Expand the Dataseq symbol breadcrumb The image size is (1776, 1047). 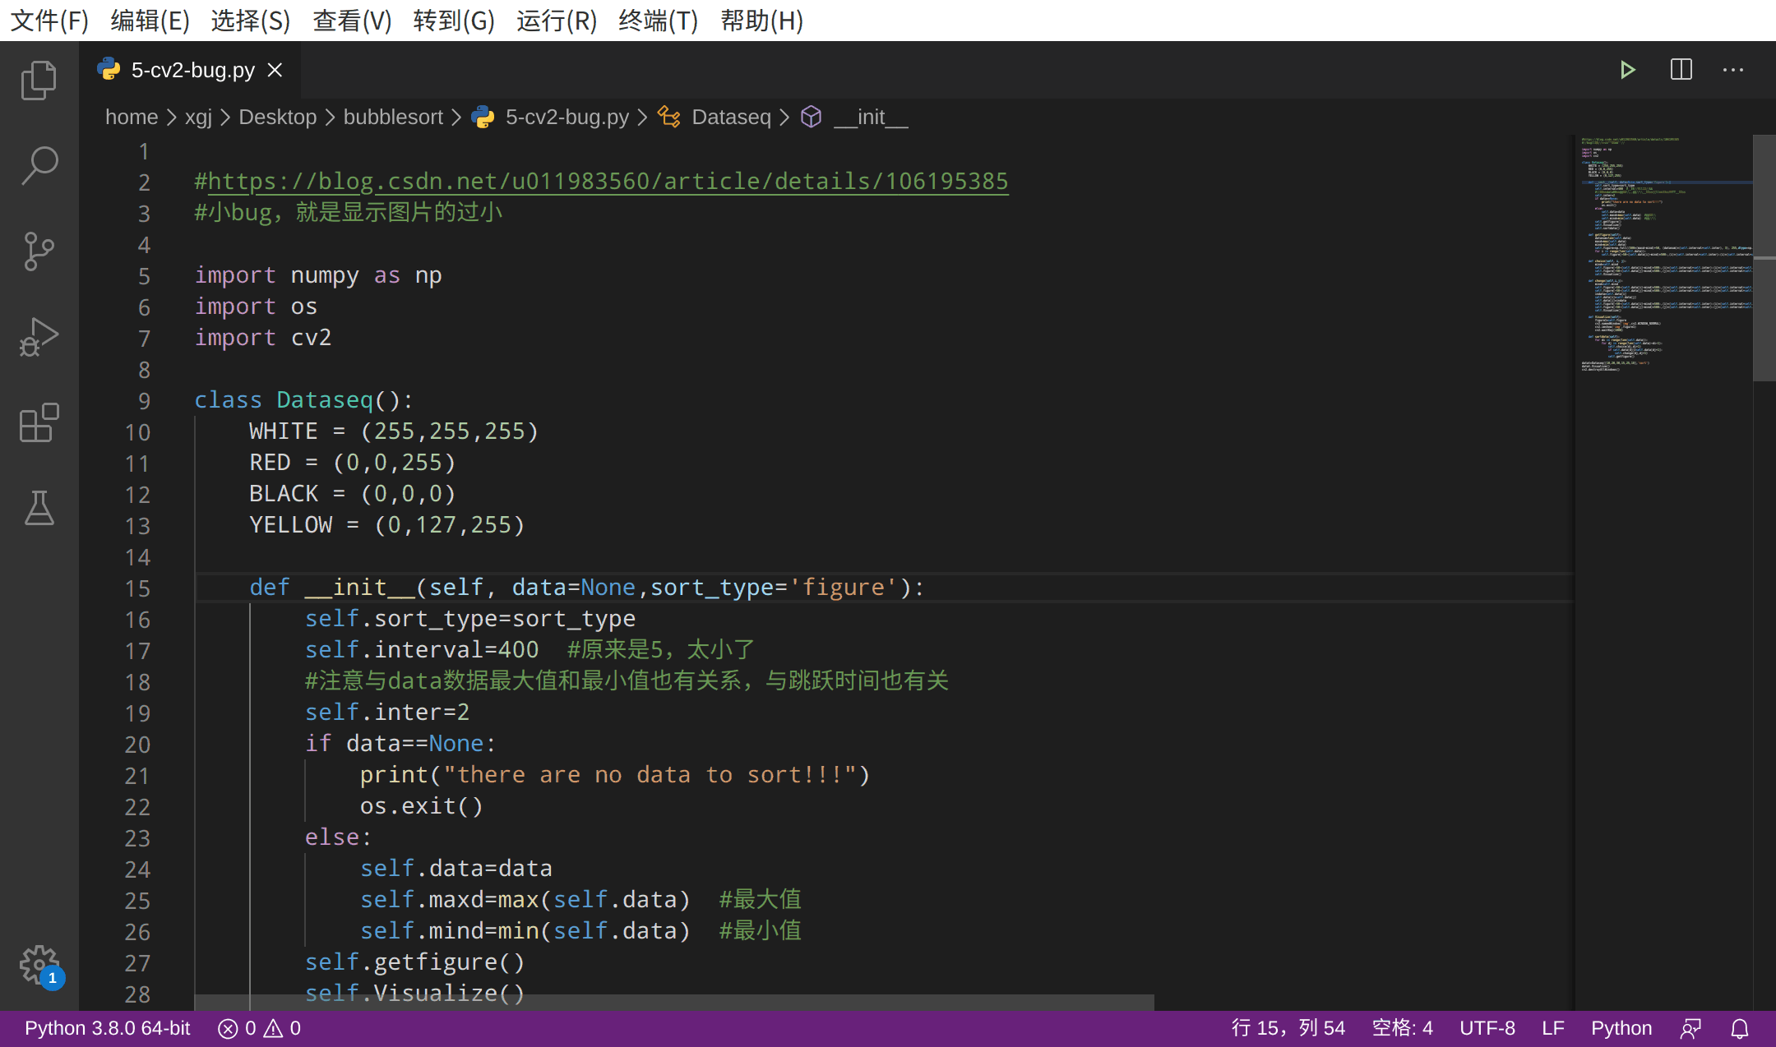click(x=730, y=117)
